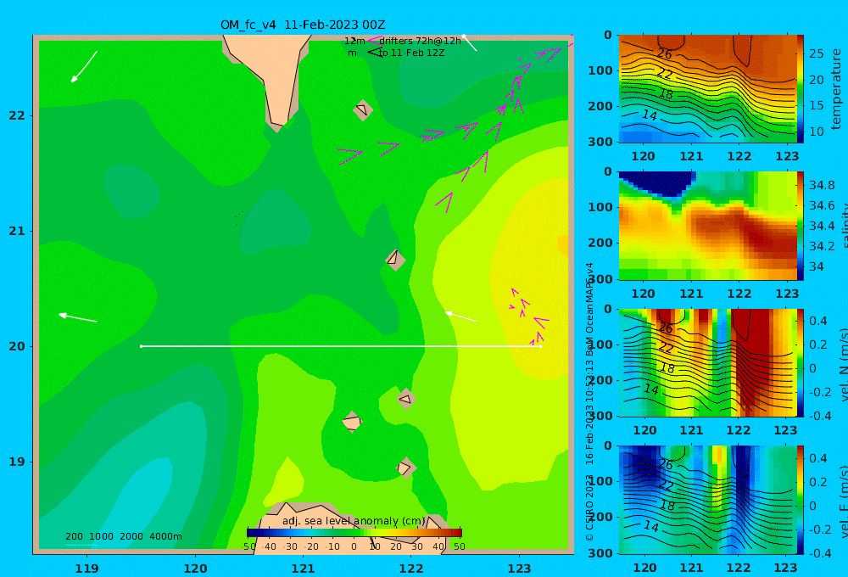
Task: Click the magenta drifter cluster near 20.3°N 123°E
Action: pyautogui.click(x=527, y=317)
